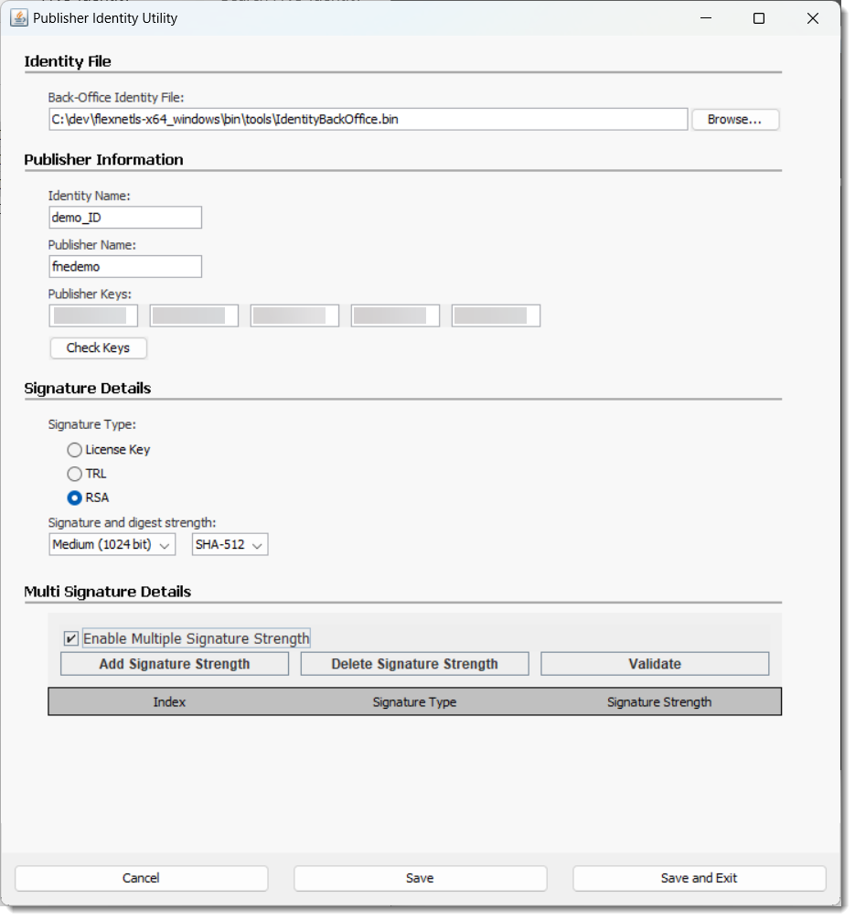The height and width of the screenshot is (920, 855).
Task: Click Delete Signature Strength
Action: point(414,664)
